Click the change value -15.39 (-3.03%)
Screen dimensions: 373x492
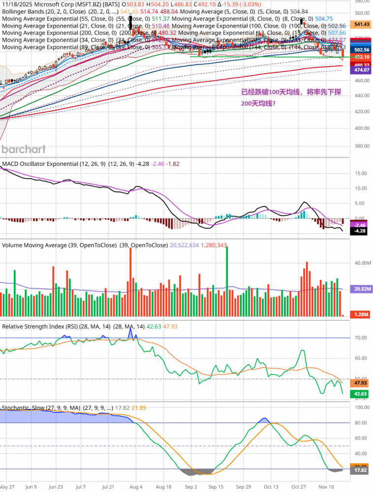coord(239,4)
